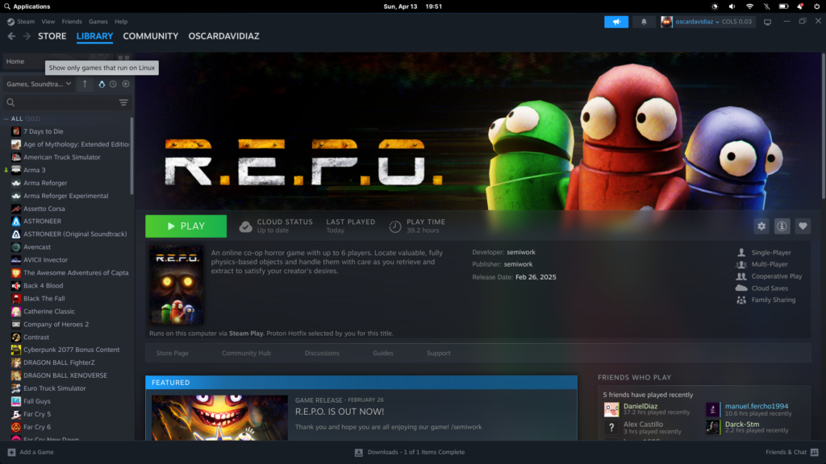Open the Downloads status icon
Viewport: 826px width, 464px height.
(x=359, y=452)
